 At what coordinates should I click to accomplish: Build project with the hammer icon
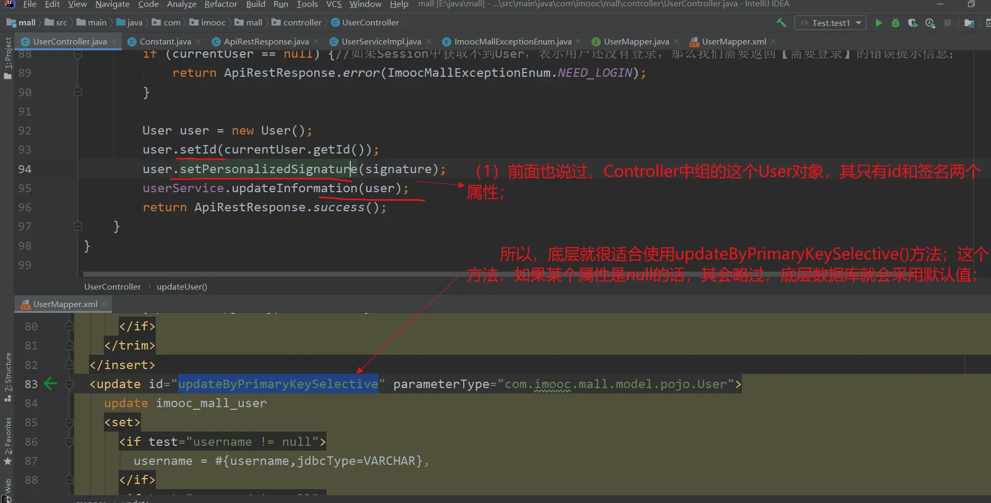click(x=781, y=23)
